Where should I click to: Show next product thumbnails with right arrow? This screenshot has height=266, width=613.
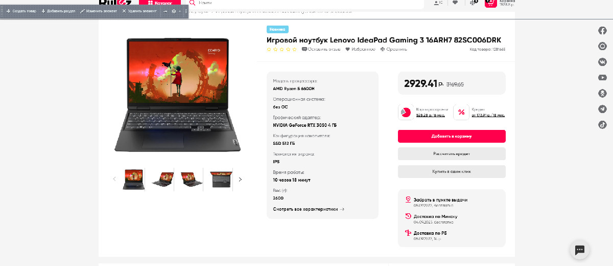(240, 179)
